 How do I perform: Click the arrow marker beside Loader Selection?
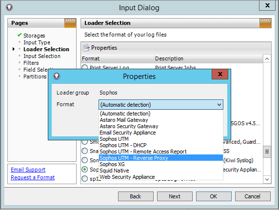pos(14,49)
